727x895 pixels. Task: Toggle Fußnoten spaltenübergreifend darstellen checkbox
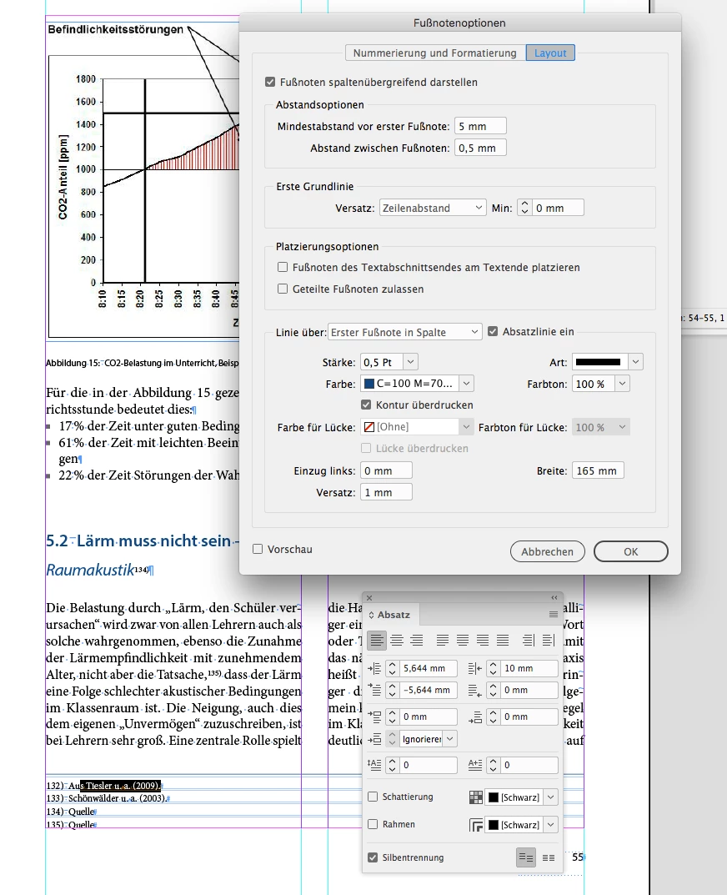pyautogui.click(x=270, y=83)
